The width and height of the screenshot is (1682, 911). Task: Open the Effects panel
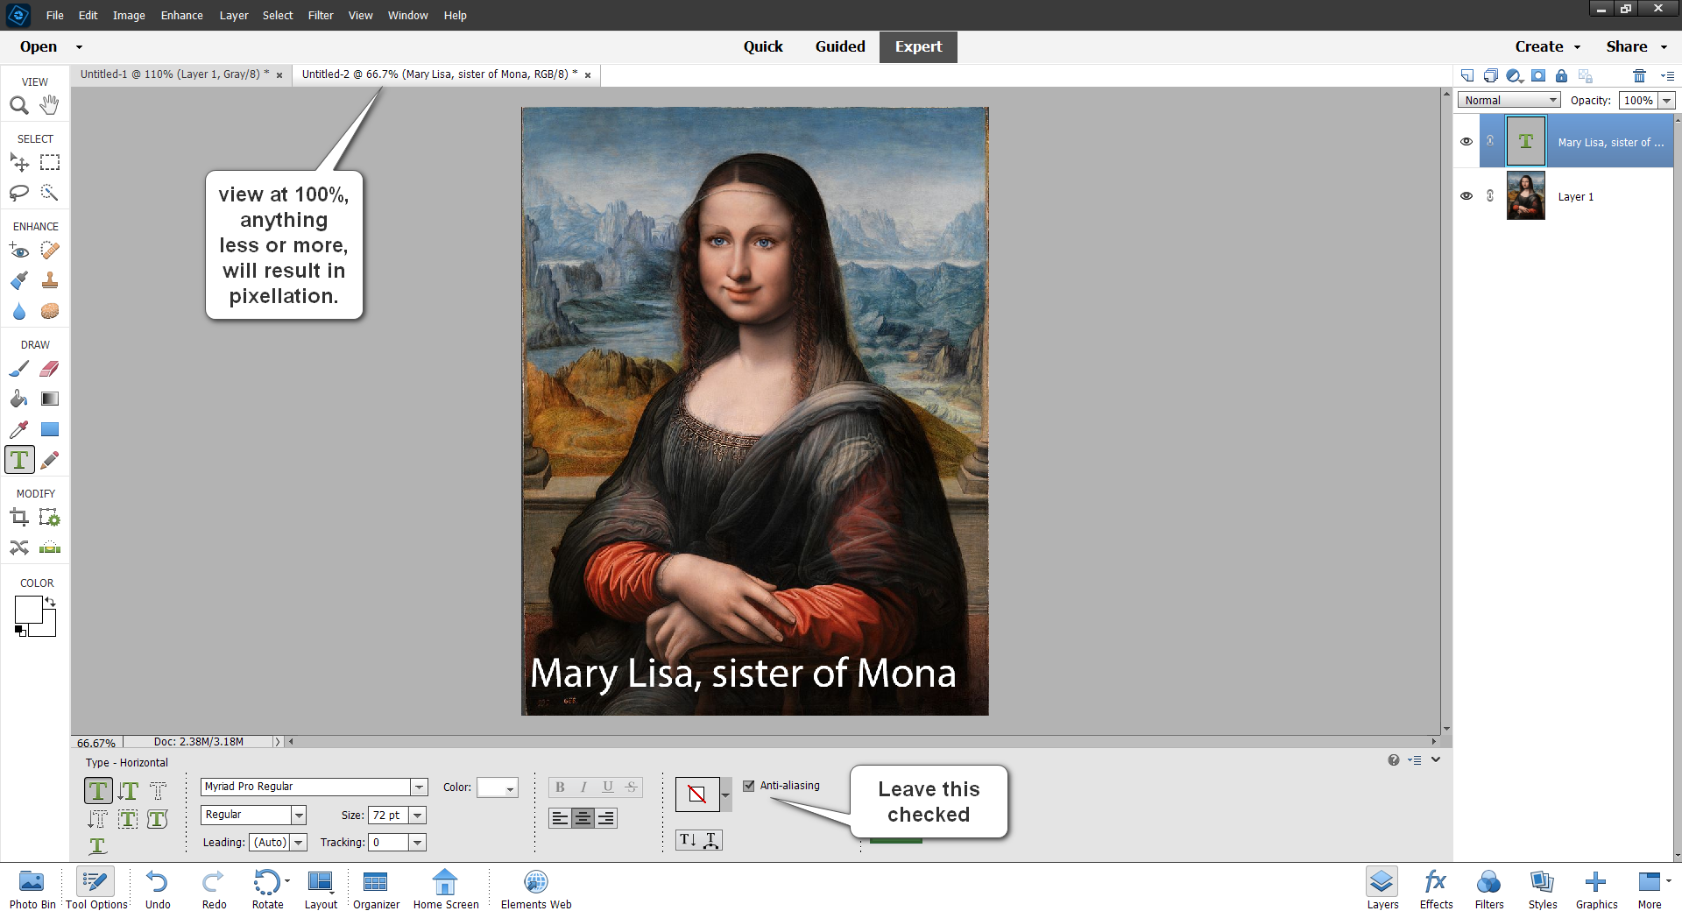pos(1436,888)
